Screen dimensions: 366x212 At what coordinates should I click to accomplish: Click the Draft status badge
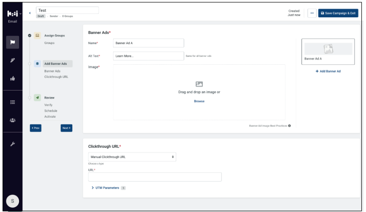tap(41, 16)
